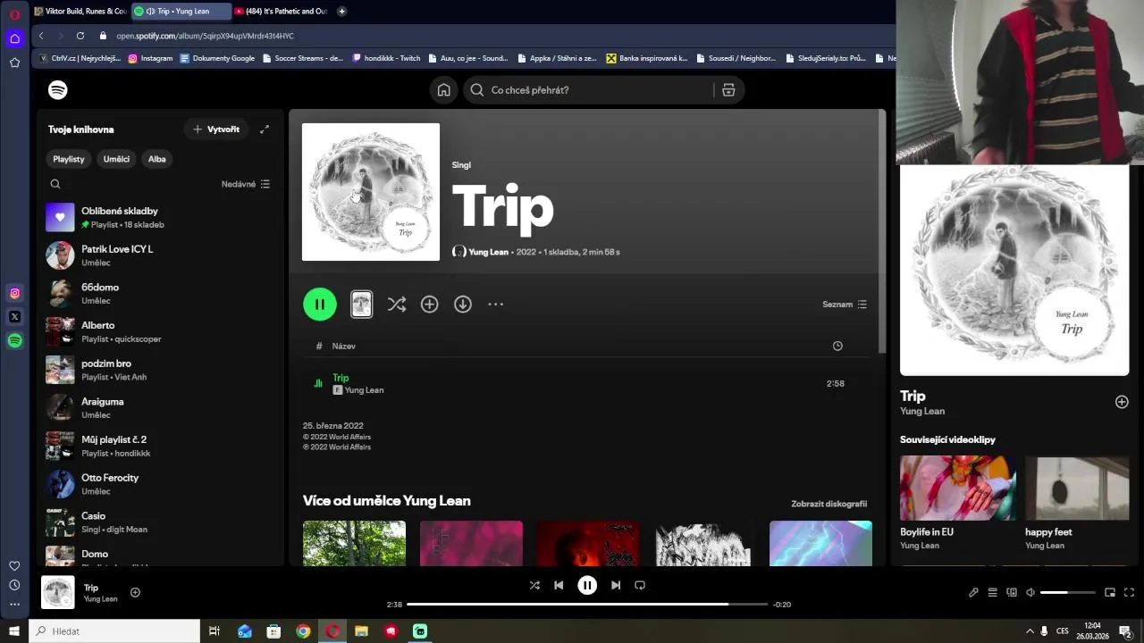Open the Spotify home icon
Viewport: 1144px width, 643px height.
pos(443,90)
